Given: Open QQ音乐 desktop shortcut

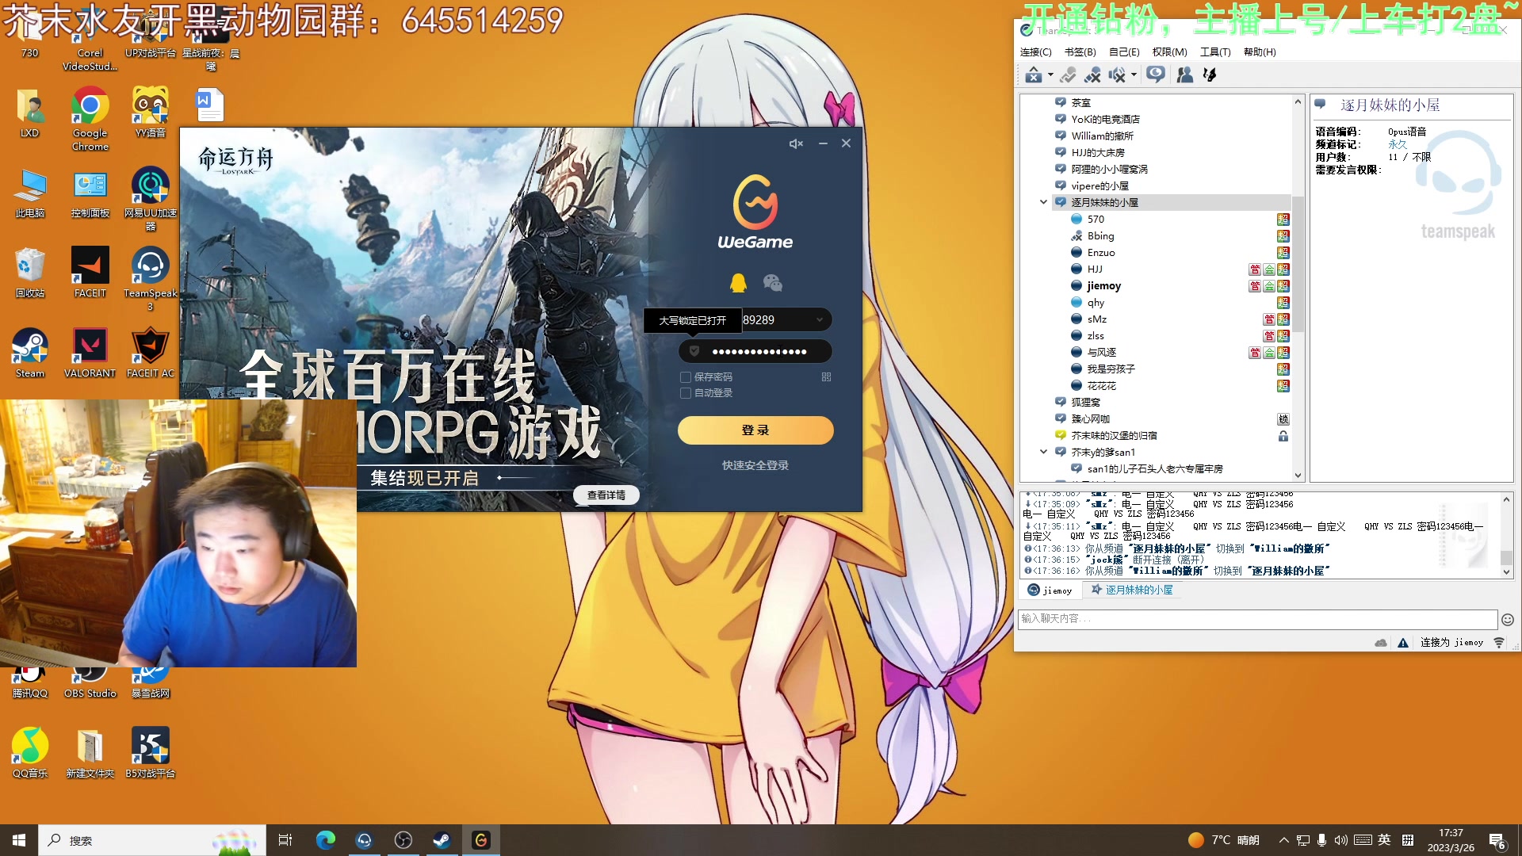Looking at the screenshot, I should pyautogui.click(x=30, y=753).
